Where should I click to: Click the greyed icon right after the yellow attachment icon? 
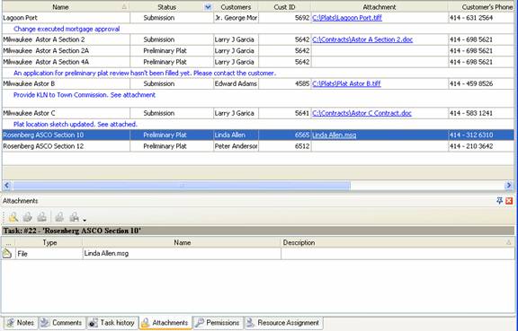pyautogui.click(x=28, y=217)
